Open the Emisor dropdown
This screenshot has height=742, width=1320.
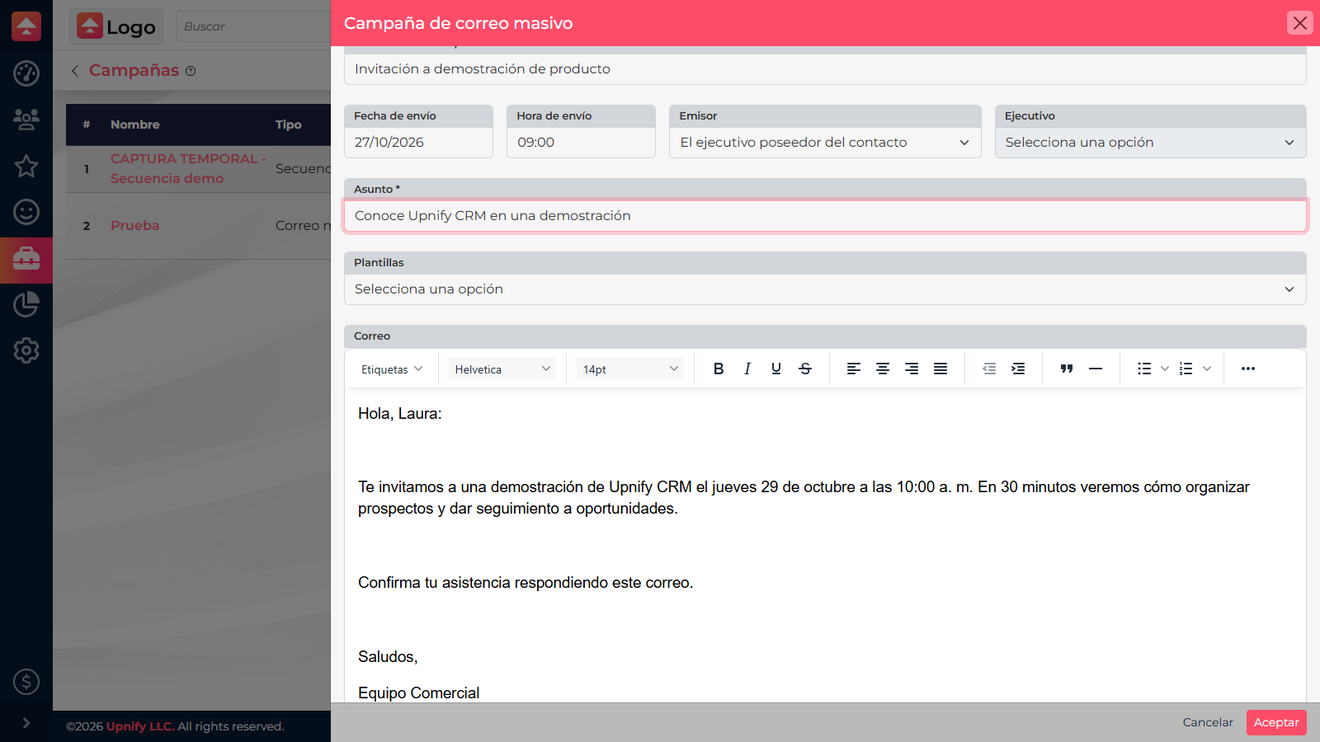(825, 143)
